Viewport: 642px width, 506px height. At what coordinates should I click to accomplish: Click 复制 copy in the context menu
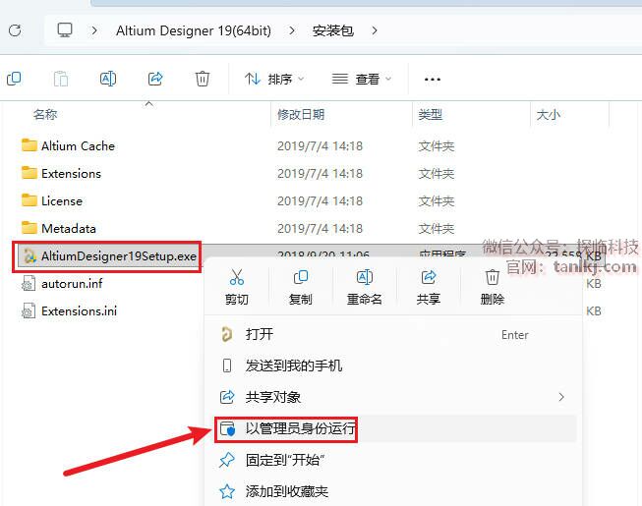point(301,287)
